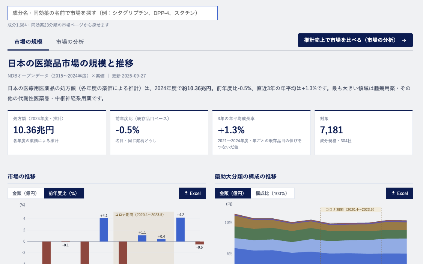Click the 前年度比（既存品目ベース） card label
The width and height of the screenshot is (423, 264).
coord(142,119)
